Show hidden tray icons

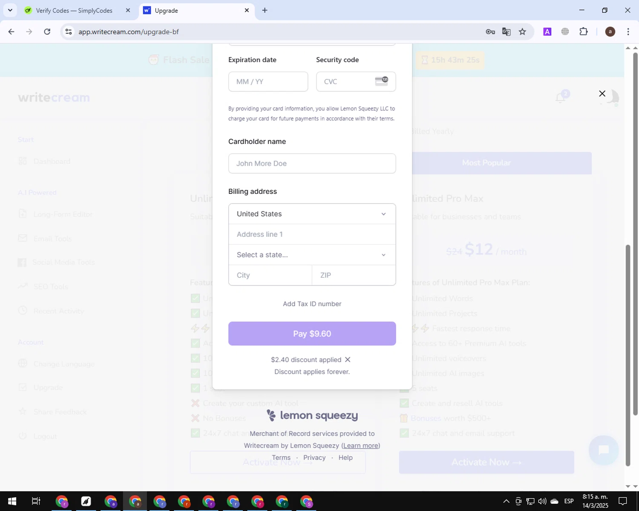[506, 501]
